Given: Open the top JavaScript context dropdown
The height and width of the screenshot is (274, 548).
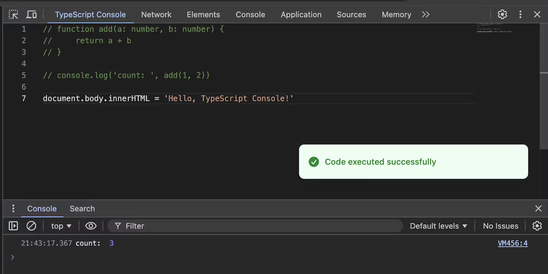Looking at the screenshot, I should [x=61, y=226].
